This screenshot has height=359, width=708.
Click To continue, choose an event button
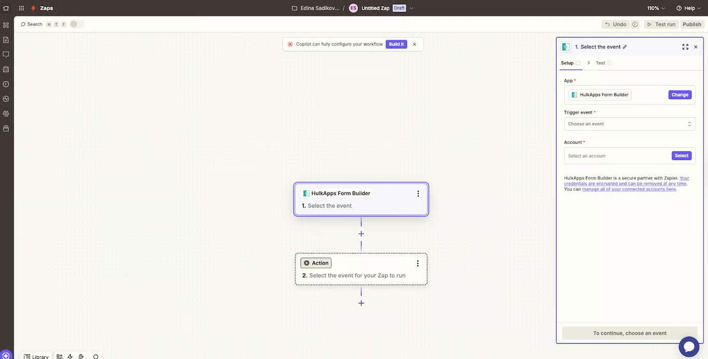click(630, 333)
